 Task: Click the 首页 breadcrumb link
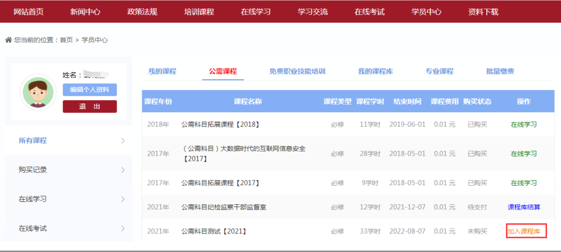[66, 40]
